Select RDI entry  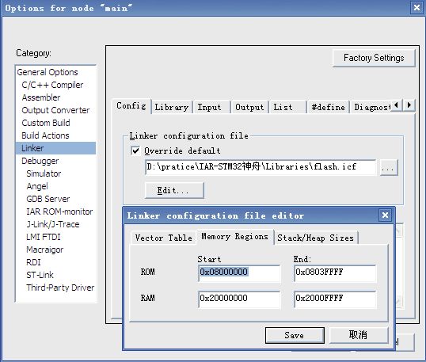pyautogui.click(x=33, y=262)
